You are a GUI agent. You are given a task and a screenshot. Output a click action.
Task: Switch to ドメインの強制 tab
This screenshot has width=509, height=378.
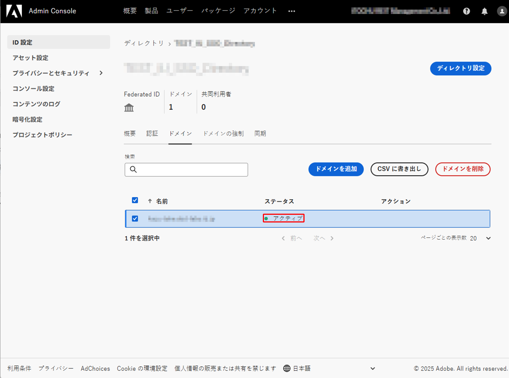223,134
